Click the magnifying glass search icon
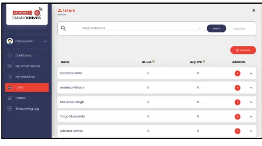262x146 pixels. (x=64, y=28)
